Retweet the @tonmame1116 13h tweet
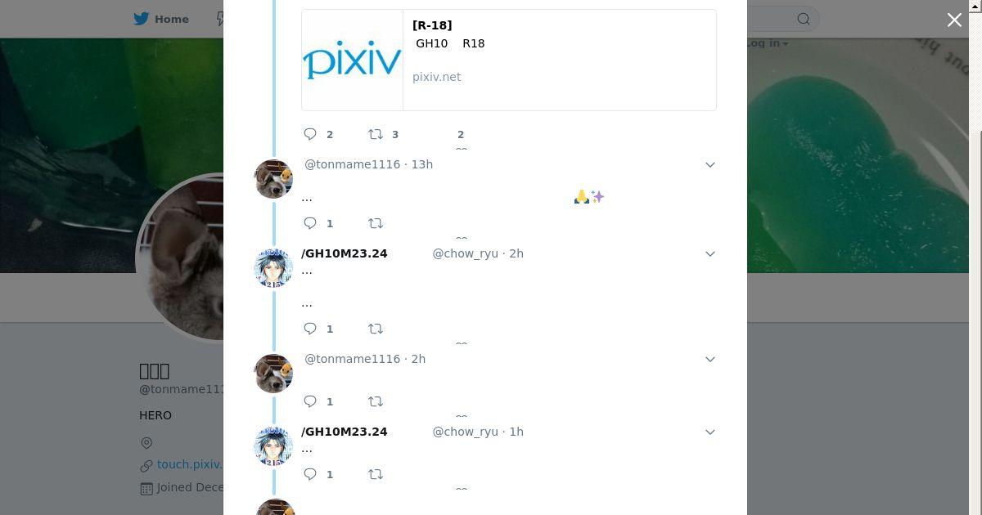The width and height of the screenshot is (982, 515). 376,223
